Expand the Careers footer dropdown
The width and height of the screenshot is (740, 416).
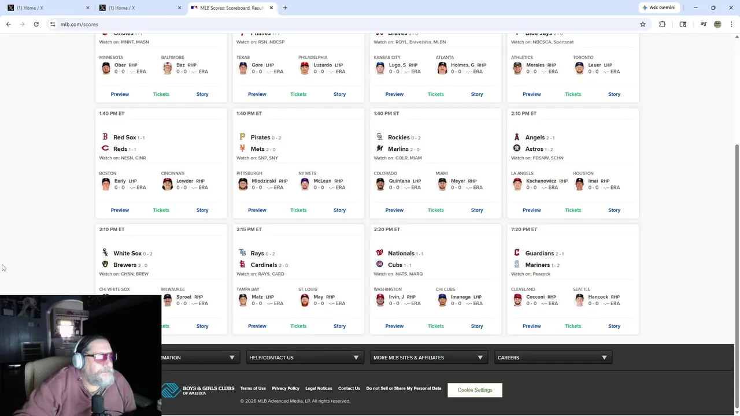[552, 358]
